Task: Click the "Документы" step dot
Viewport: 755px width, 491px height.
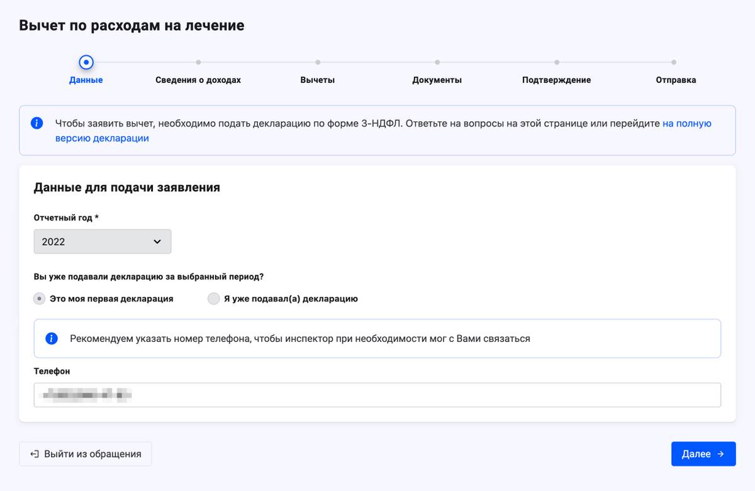Action: coord(437,62)
